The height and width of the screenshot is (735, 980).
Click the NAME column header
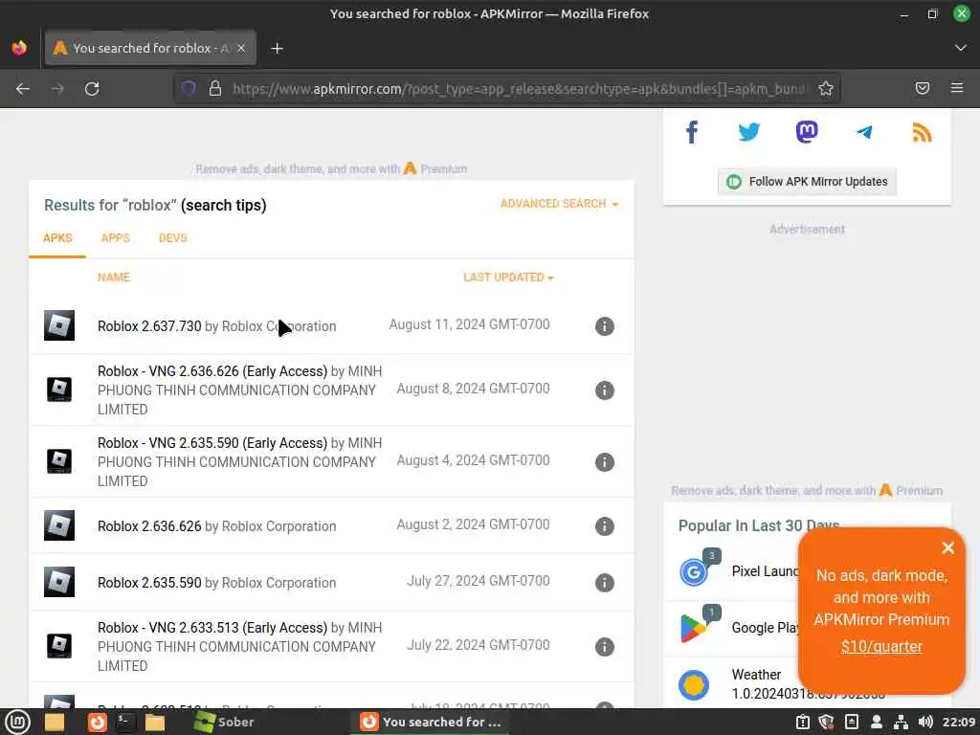(114, 278)
